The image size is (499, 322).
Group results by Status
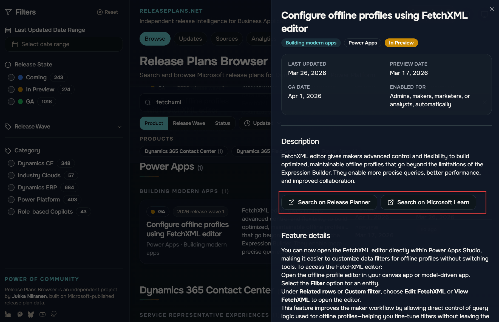[223, 123]
